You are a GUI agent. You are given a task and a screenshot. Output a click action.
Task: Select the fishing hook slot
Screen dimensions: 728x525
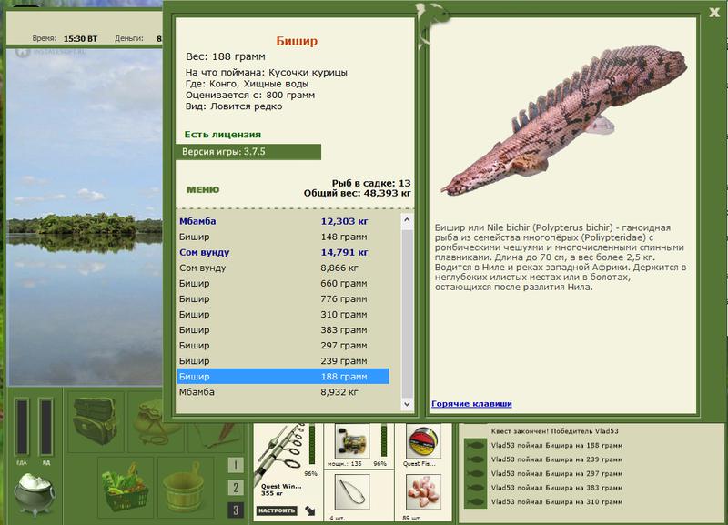click(352, 492)
